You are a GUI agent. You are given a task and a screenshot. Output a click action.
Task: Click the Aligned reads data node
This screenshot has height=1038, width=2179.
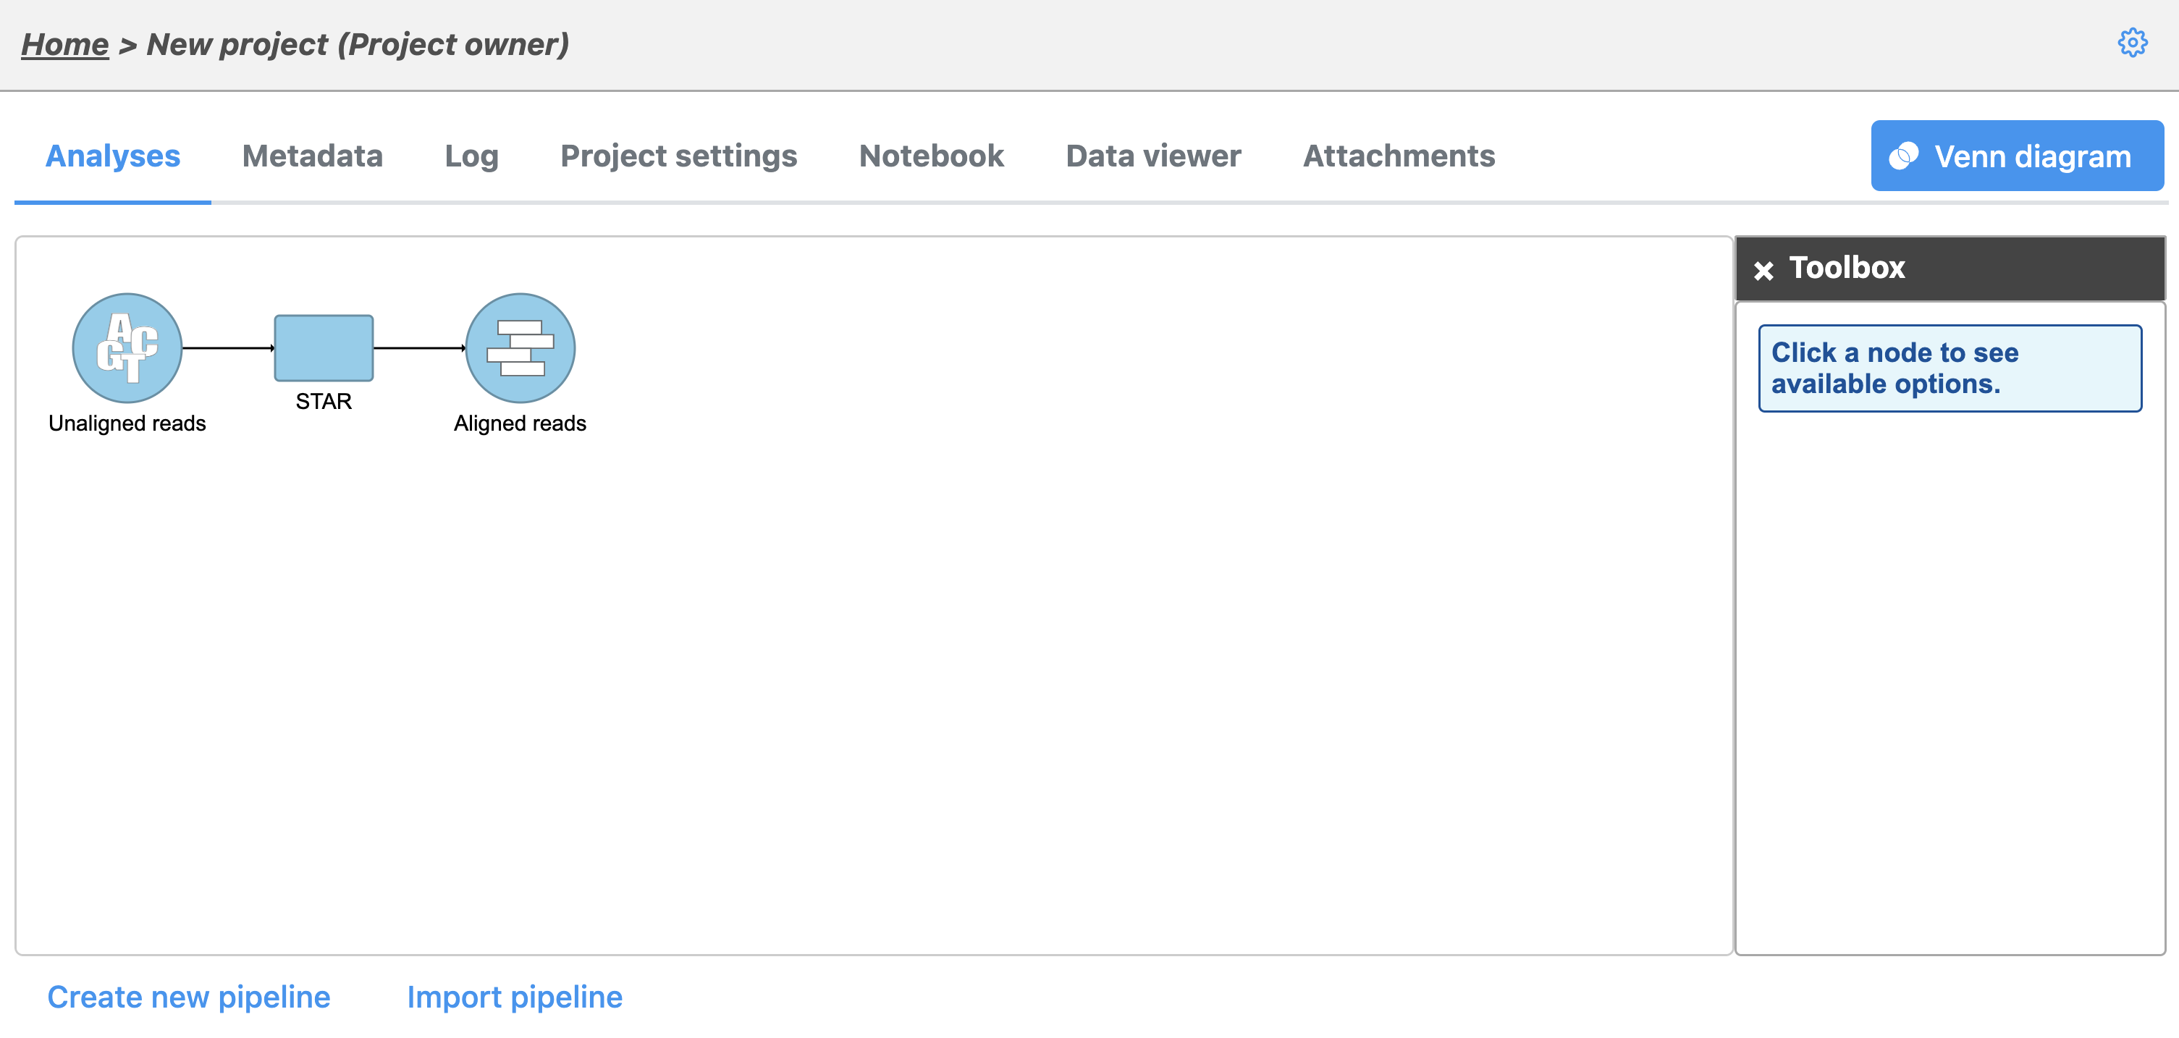click(x=520, y=347)
